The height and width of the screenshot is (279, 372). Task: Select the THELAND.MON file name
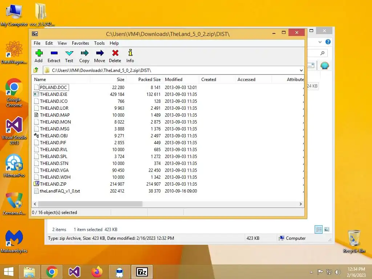pyautogui.click(x=55, y=122)
